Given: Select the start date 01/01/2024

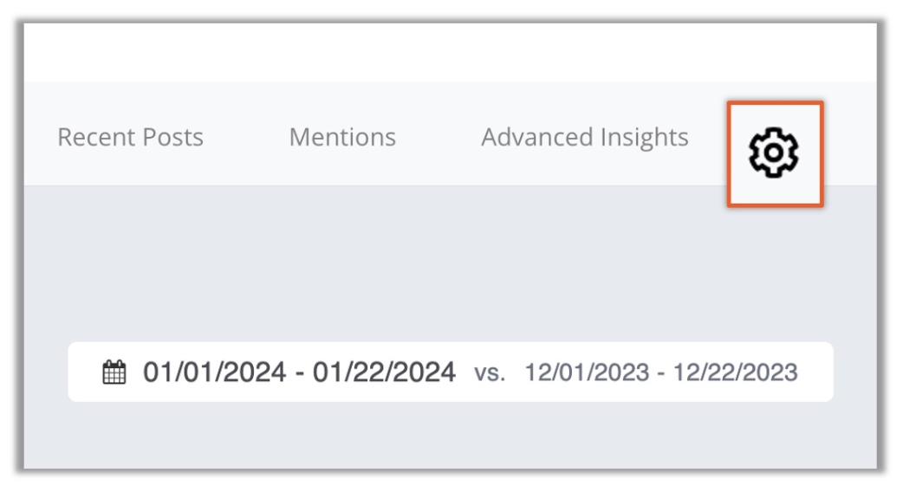Looking at the screenshot, I should 214,372.
